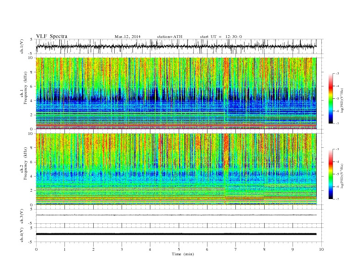
Task: Select the date text "Mar.12, 2014"
Action: 128,37
